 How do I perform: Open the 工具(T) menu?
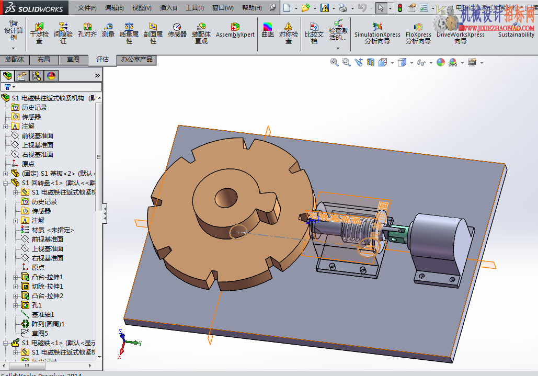click(x=194, y=7)
